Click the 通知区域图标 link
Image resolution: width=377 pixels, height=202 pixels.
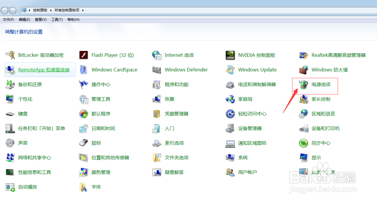point(252,143)
